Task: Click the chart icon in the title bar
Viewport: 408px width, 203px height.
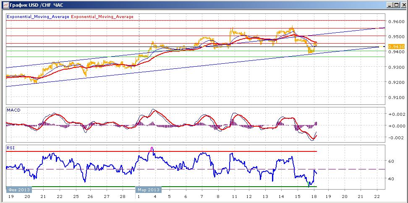Action: (x=5, y=5)
